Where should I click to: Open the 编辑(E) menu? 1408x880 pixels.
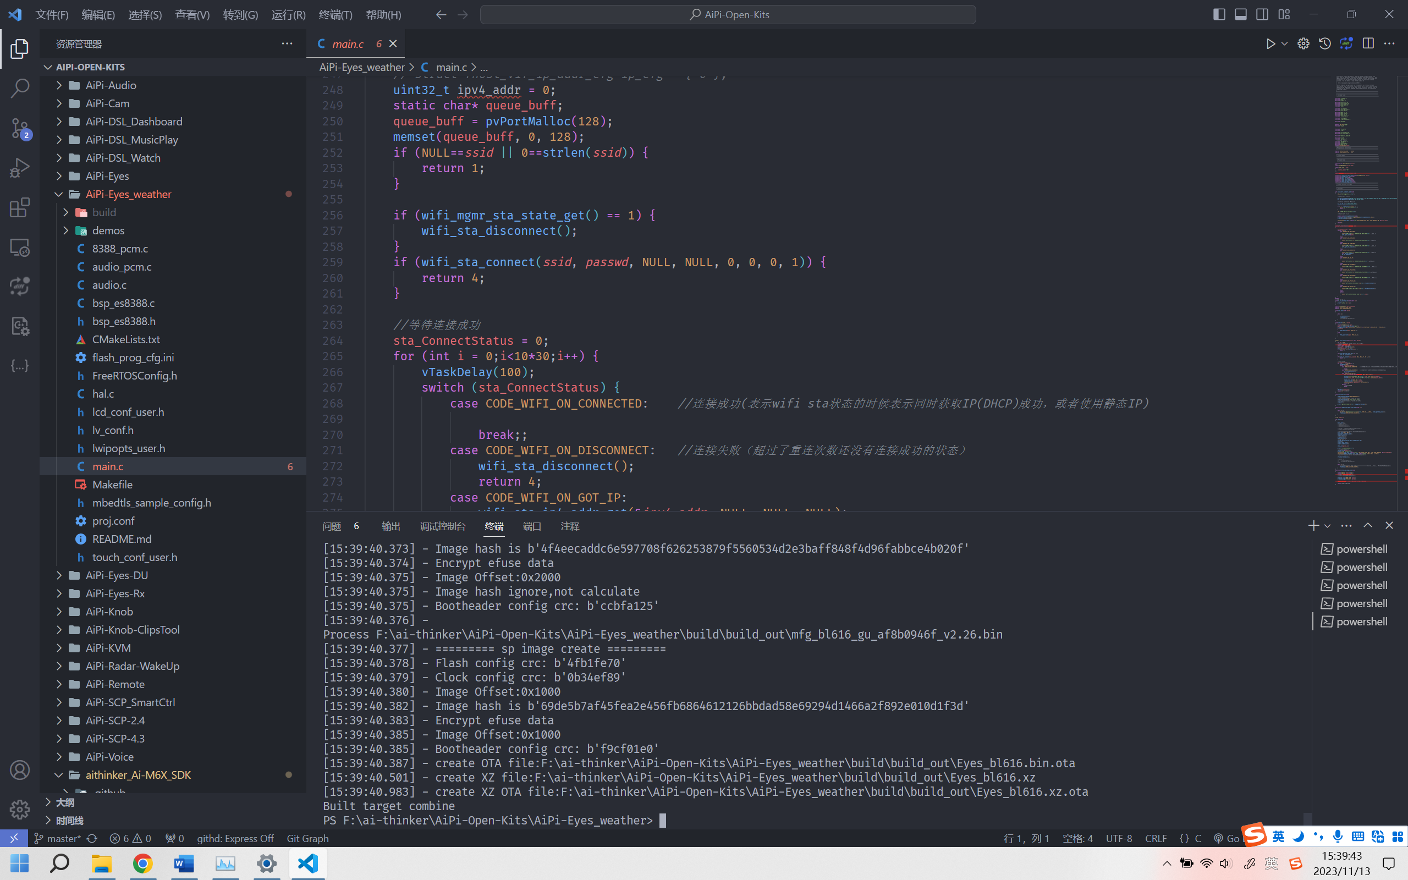(x=98, y=14)
